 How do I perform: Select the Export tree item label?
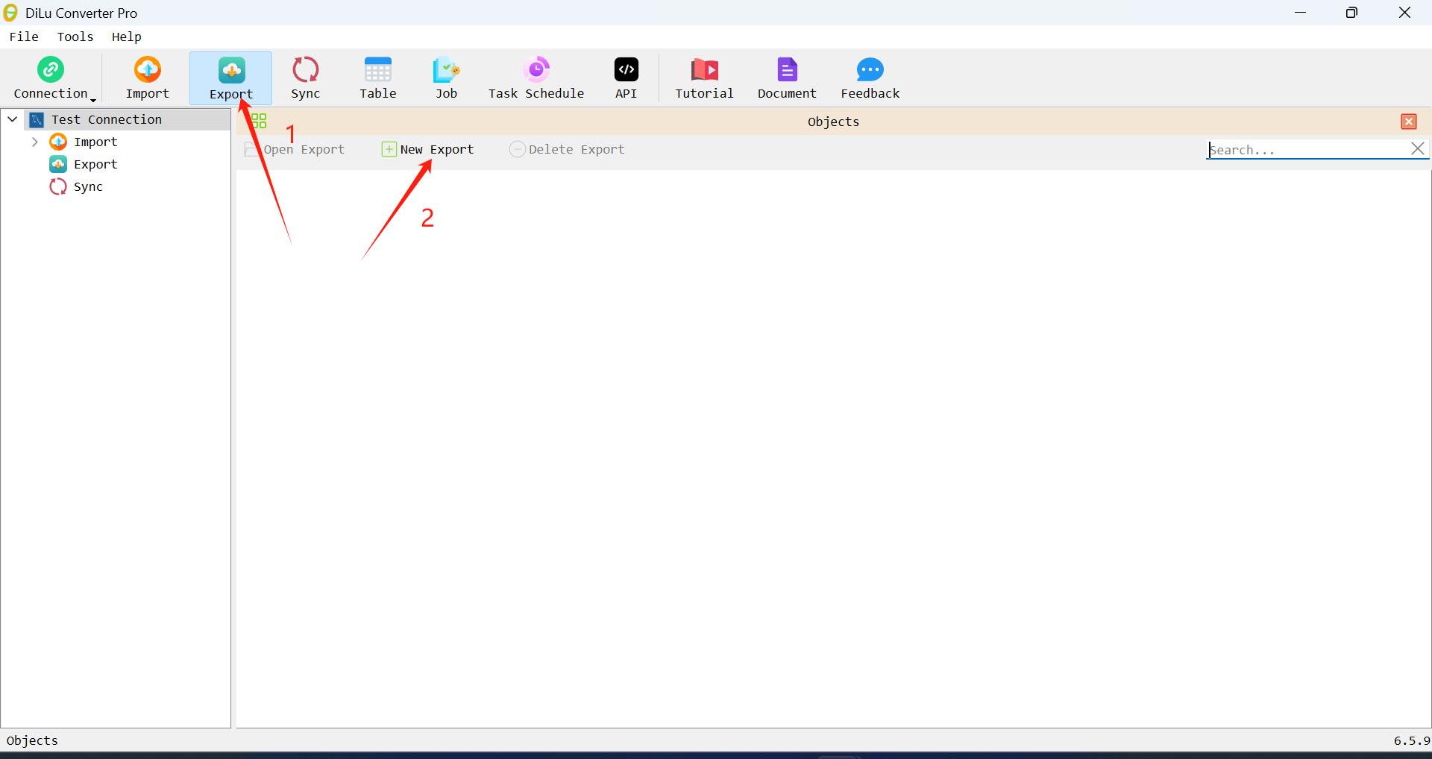95,164
